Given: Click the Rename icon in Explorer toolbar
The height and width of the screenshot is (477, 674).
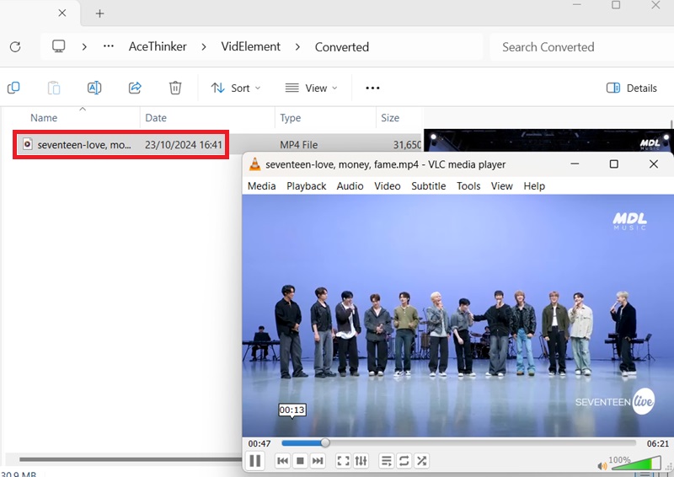Looking at the screenshot, I should pos(94,88).
